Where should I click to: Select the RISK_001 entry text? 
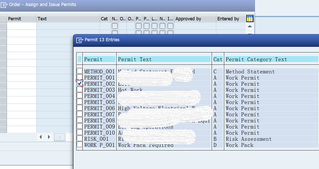coord(96,139)
